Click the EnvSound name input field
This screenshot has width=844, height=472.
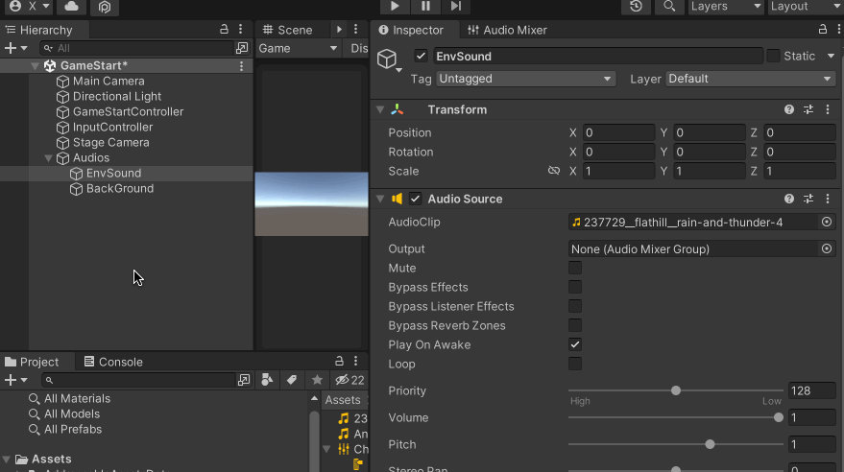click(597, 57)
